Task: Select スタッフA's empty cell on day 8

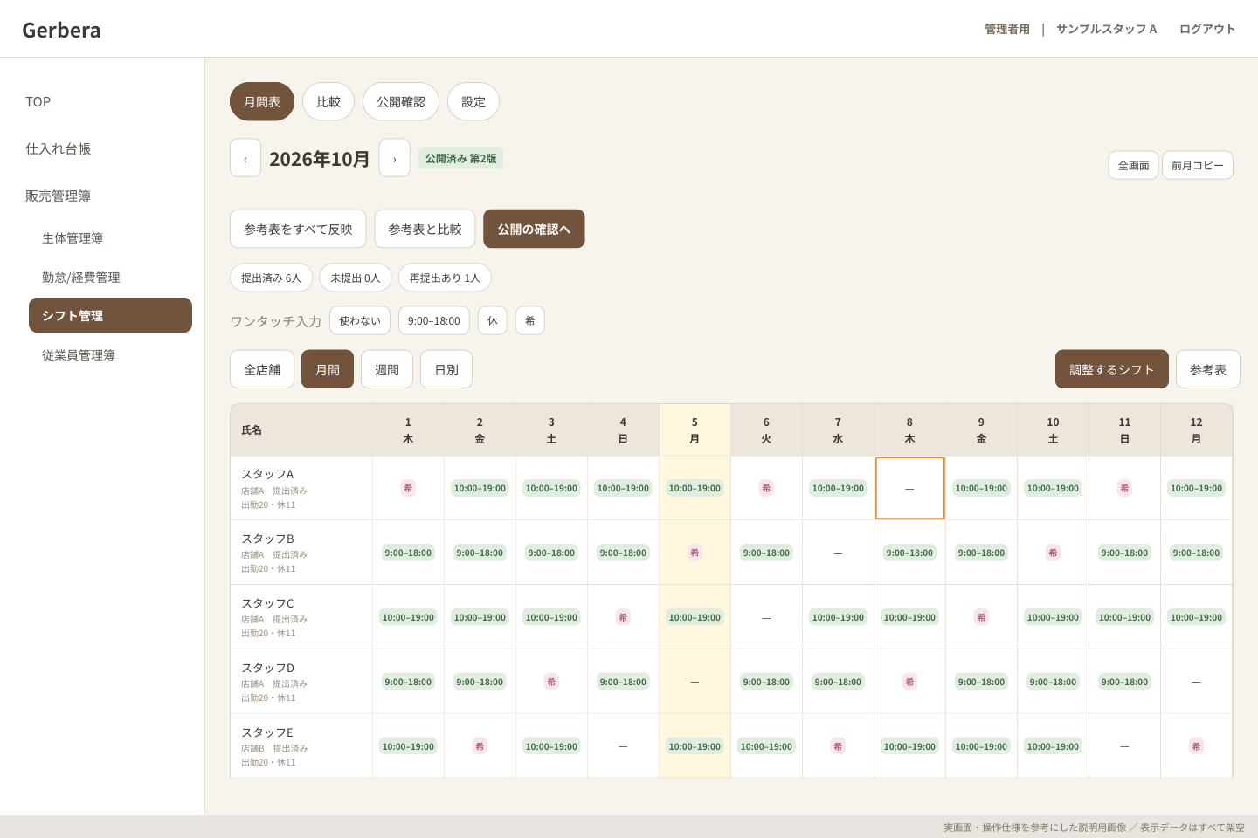Action: 910,488
